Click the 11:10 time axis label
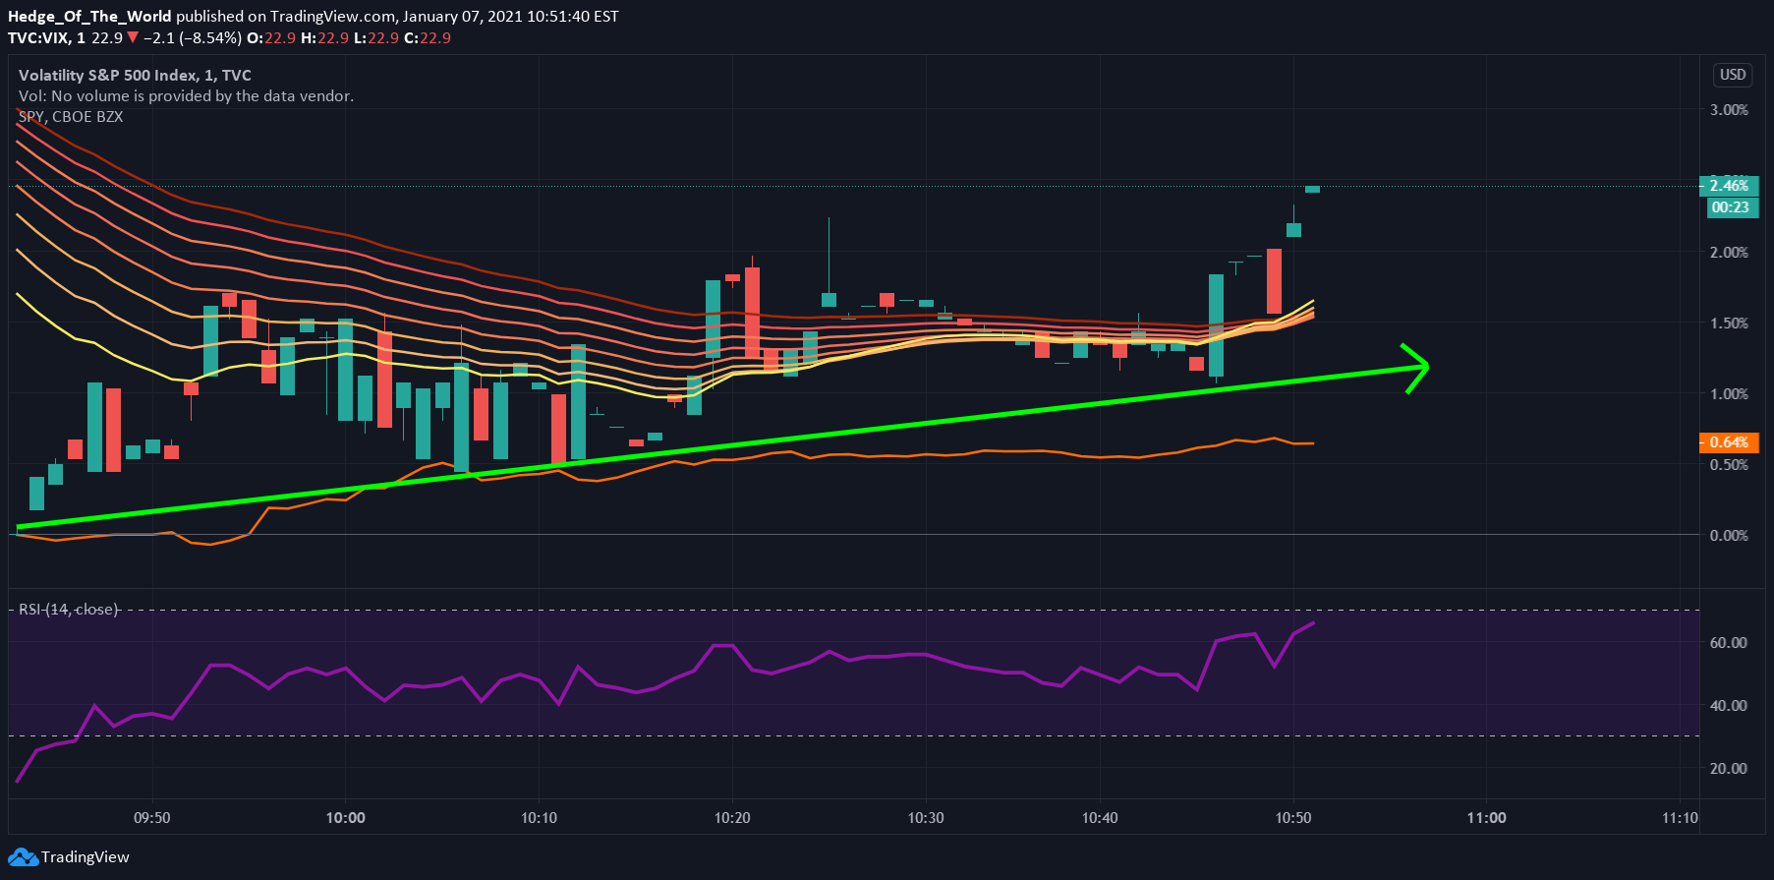 [1680, 818]
